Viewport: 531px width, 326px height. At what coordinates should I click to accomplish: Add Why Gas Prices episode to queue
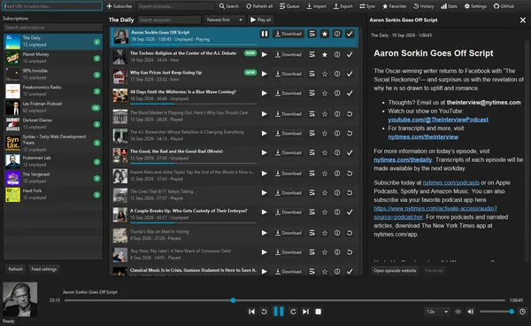pyautogui.click(x=312, y=74)
